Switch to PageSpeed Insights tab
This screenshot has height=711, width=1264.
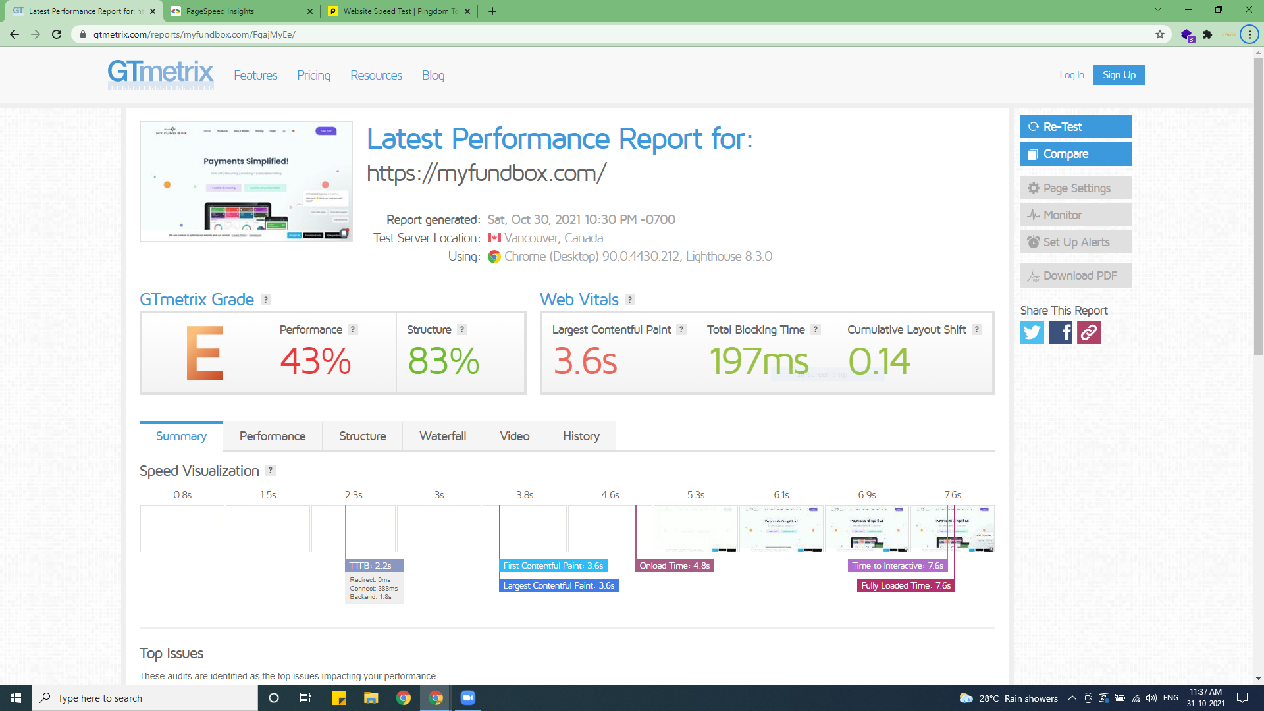coord(241,11)
